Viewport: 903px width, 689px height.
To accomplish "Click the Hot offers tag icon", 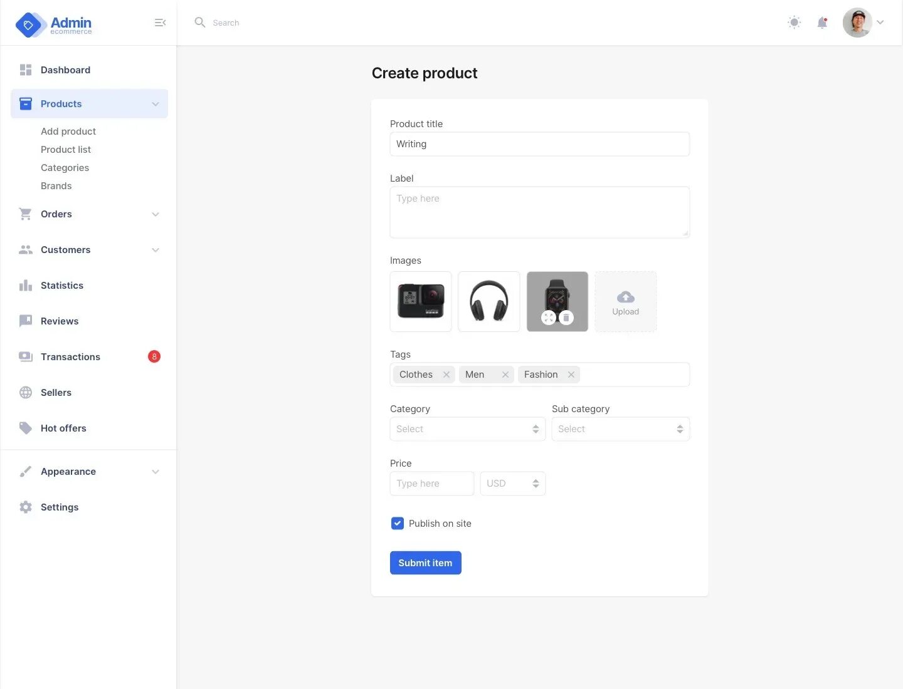I will pos(26,428).
